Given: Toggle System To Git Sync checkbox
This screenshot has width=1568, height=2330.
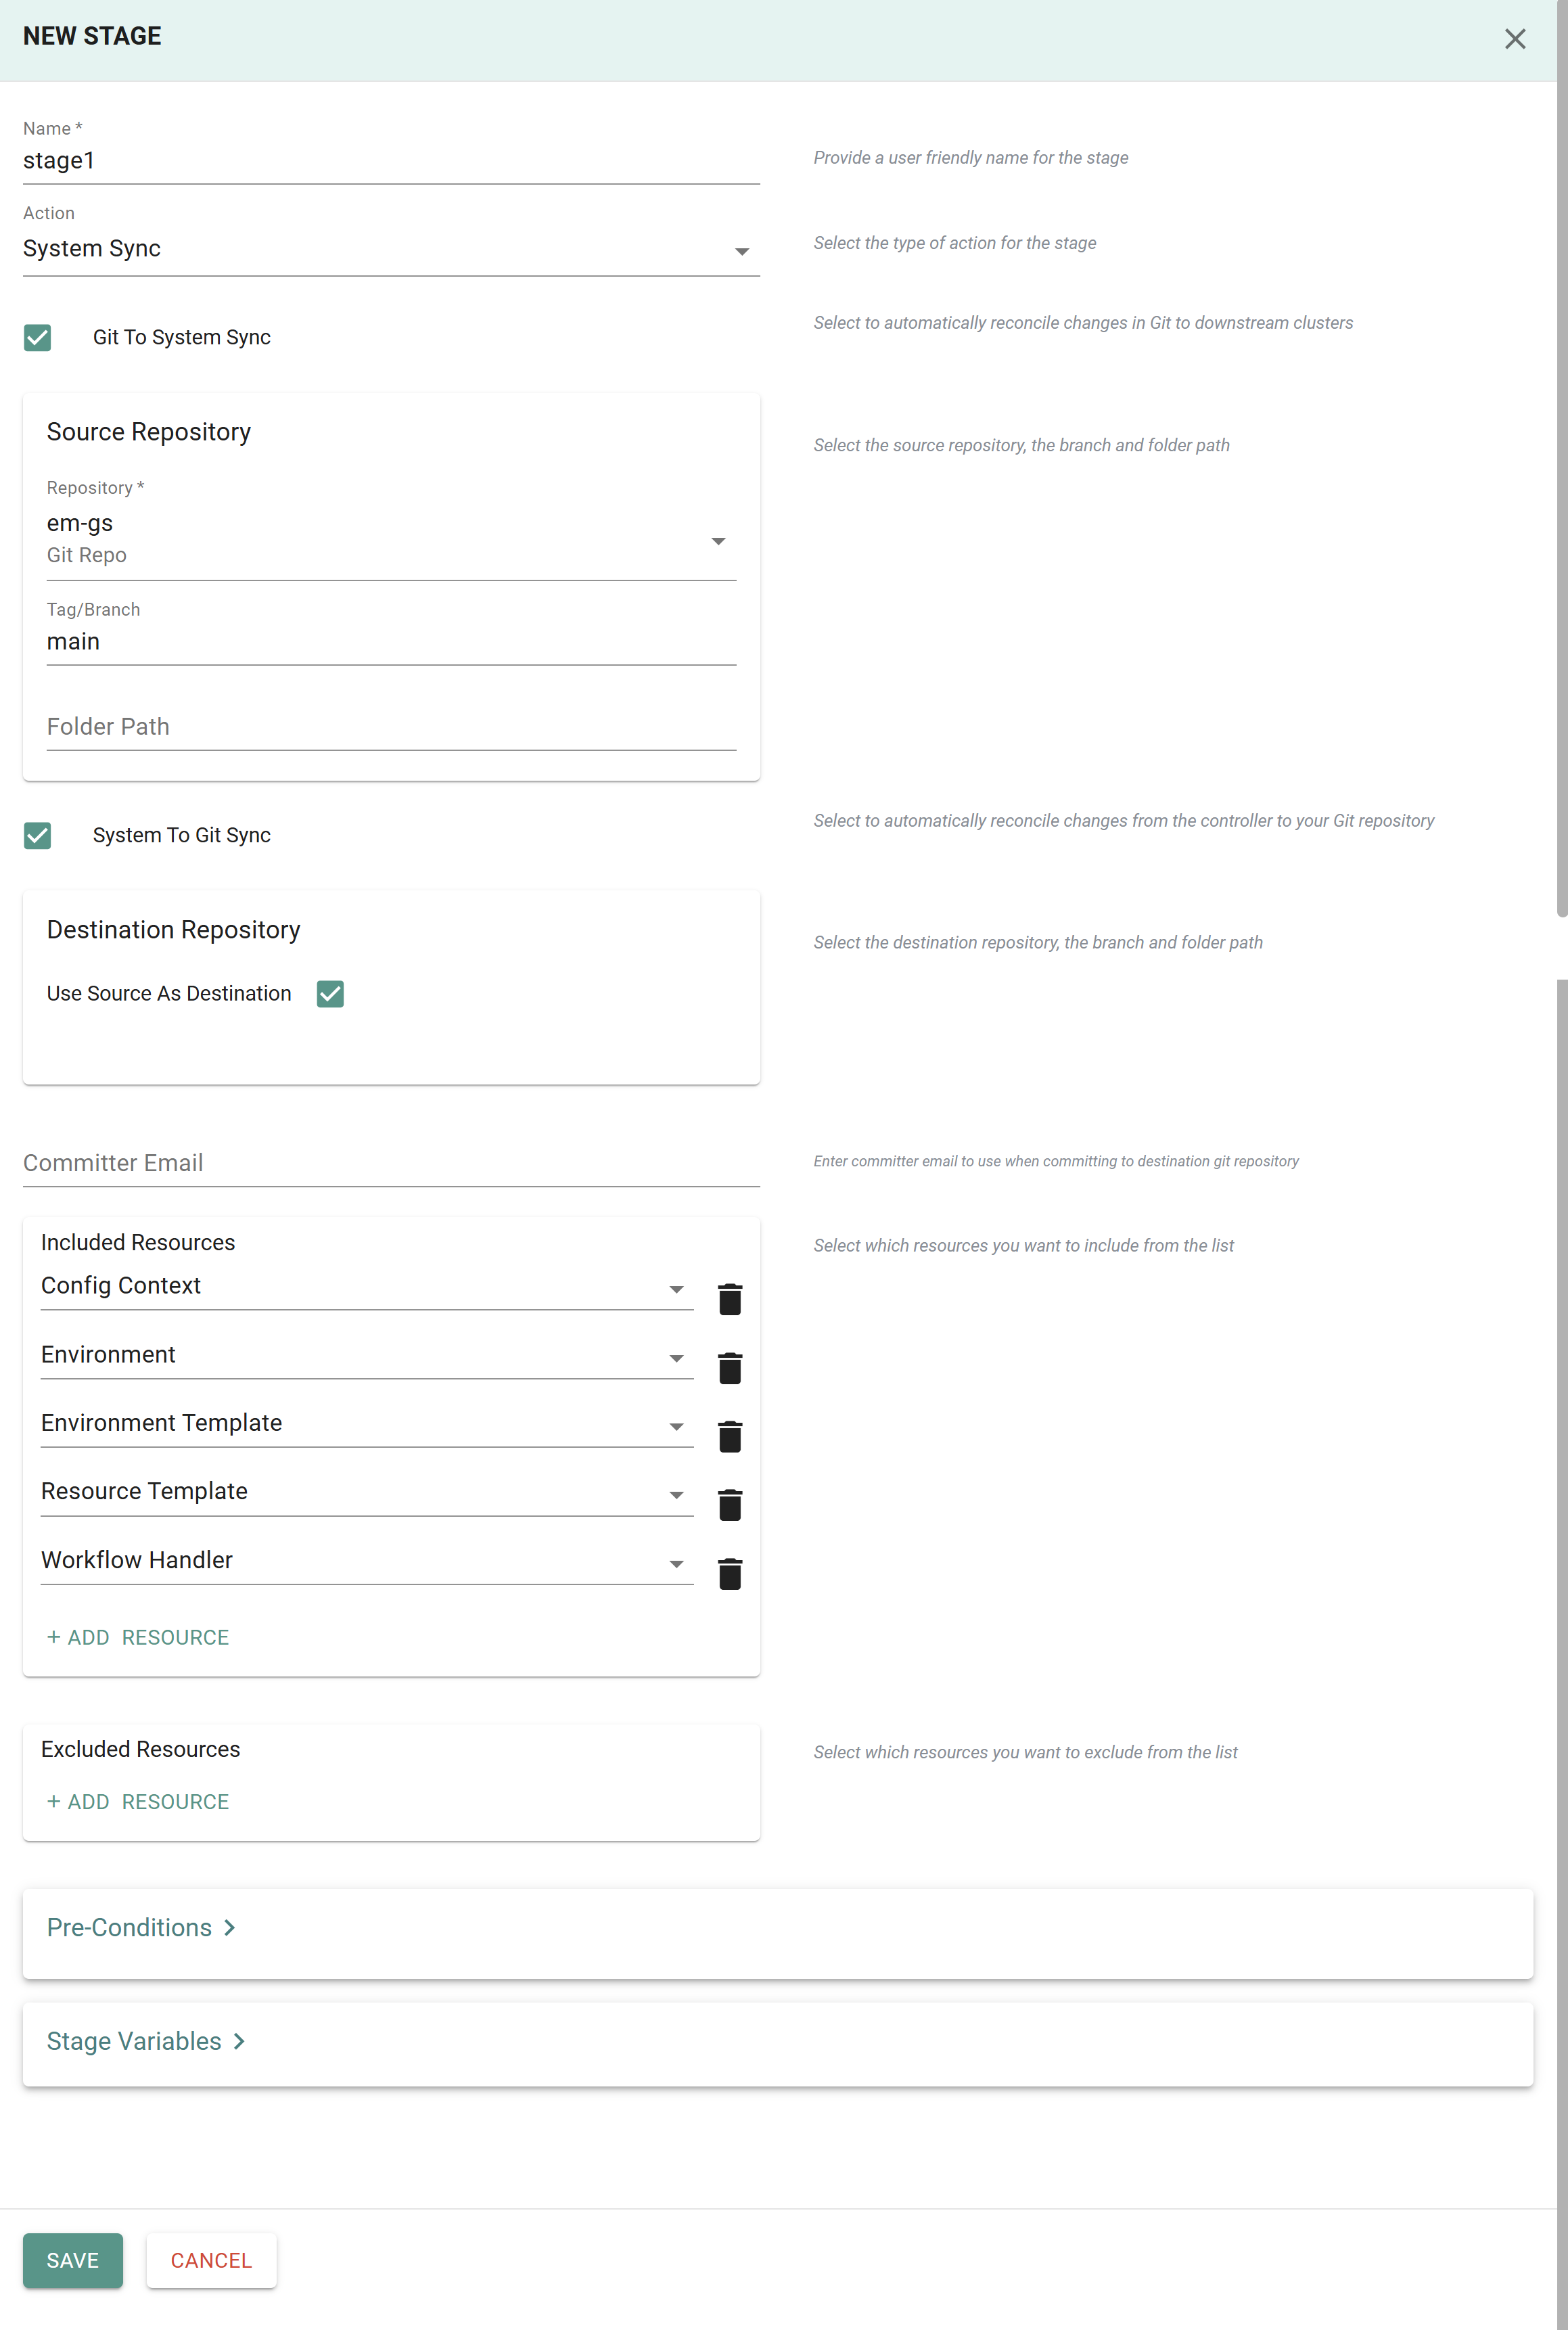Looking at the screenshot, I should click(x=38, y=836).
